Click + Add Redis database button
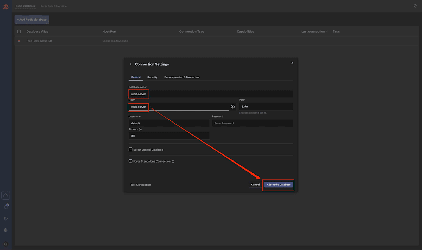This screenshot has width=422, height=250. pos(32,20)
